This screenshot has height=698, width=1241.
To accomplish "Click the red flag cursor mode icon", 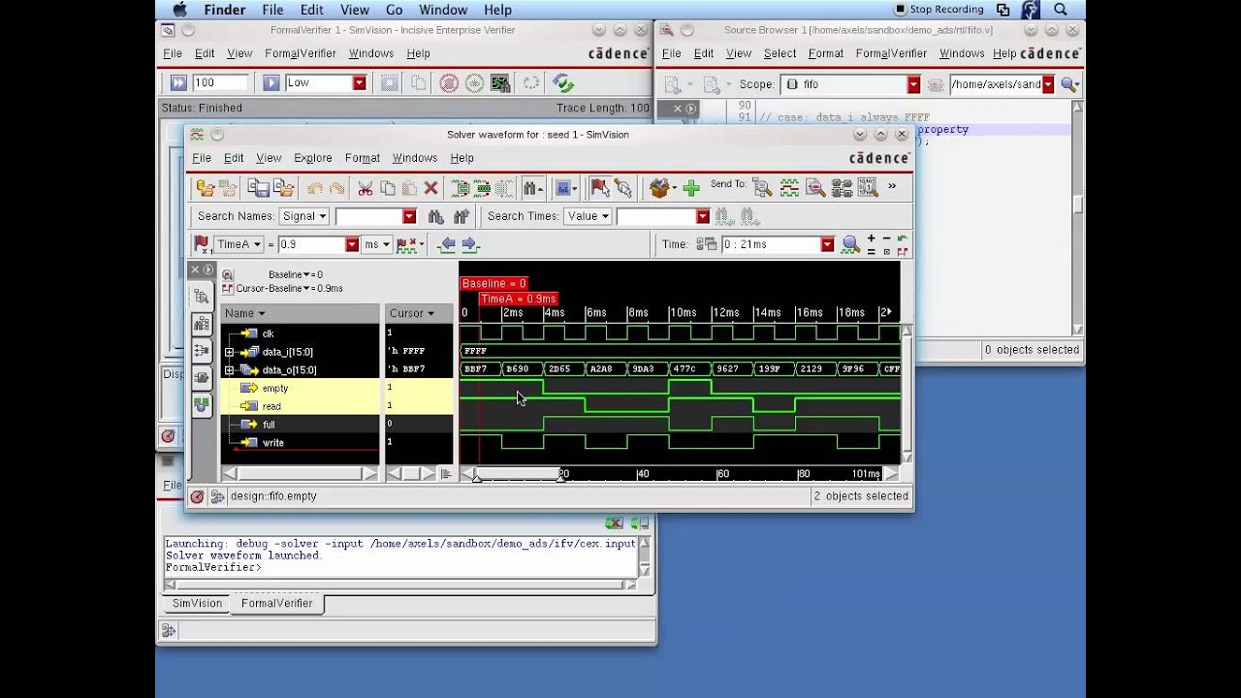I will point(600,188).
